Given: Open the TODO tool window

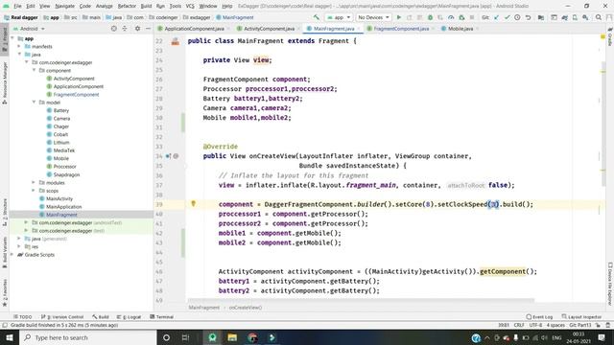Looking at the screenshot, I should pos(23,316).
